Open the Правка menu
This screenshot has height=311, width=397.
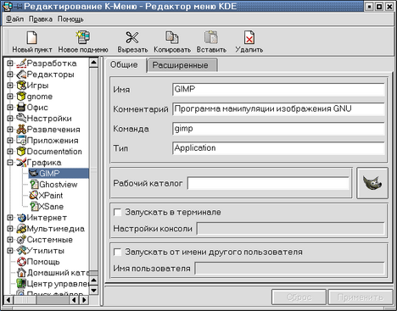pyautogui.click(x=41, y=19)
